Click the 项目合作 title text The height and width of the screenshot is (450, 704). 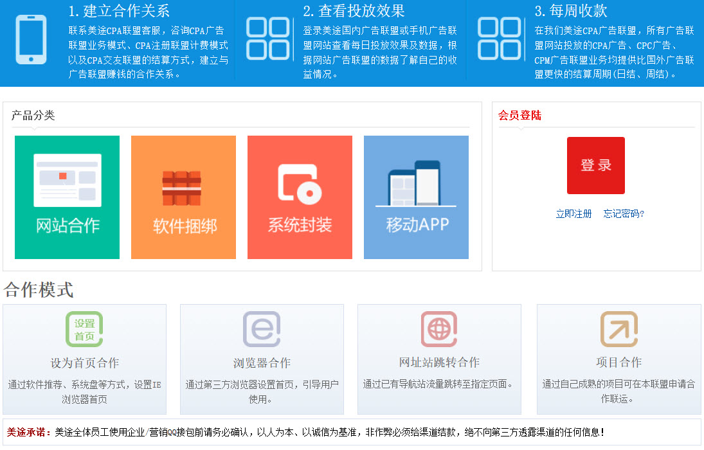(x=618, y=363)
